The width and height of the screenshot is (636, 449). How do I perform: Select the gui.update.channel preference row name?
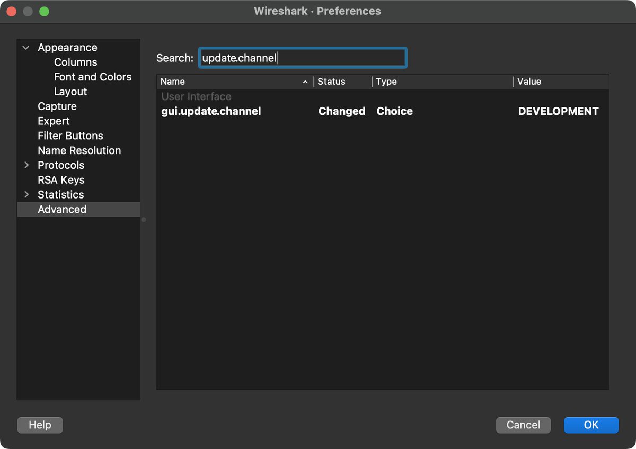211,111
